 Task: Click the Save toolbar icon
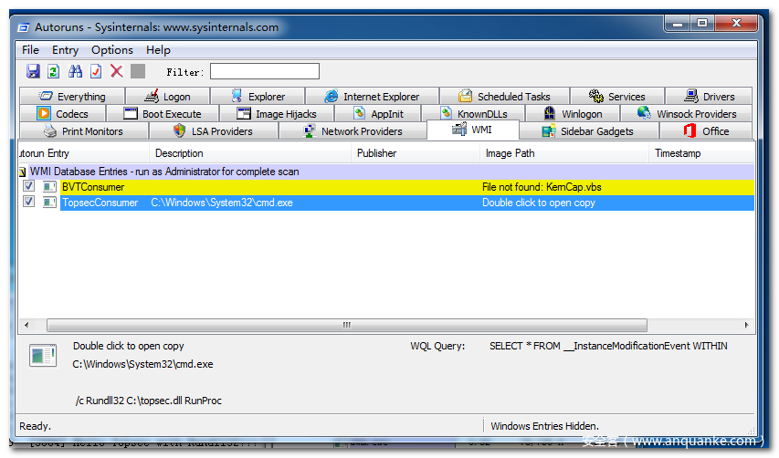(33, 71)
